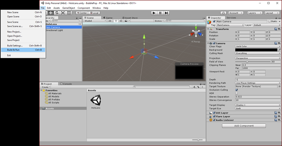
Task: Click the save search star icon
Action: click(202, 87)
